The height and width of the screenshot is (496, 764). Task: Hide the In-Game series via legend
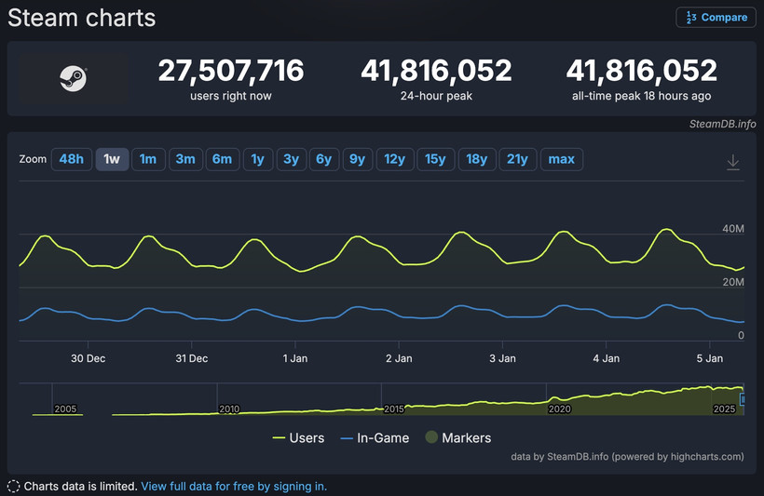point(375,437)
